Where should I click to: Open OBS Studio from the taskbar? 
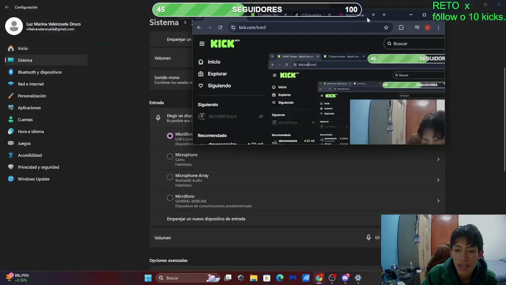[x=332, y=278]
